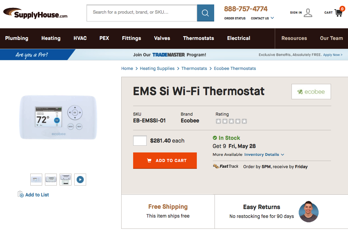348x236 pixels.
Task: Play the product video thumbnail
Action: coord(80,179)
